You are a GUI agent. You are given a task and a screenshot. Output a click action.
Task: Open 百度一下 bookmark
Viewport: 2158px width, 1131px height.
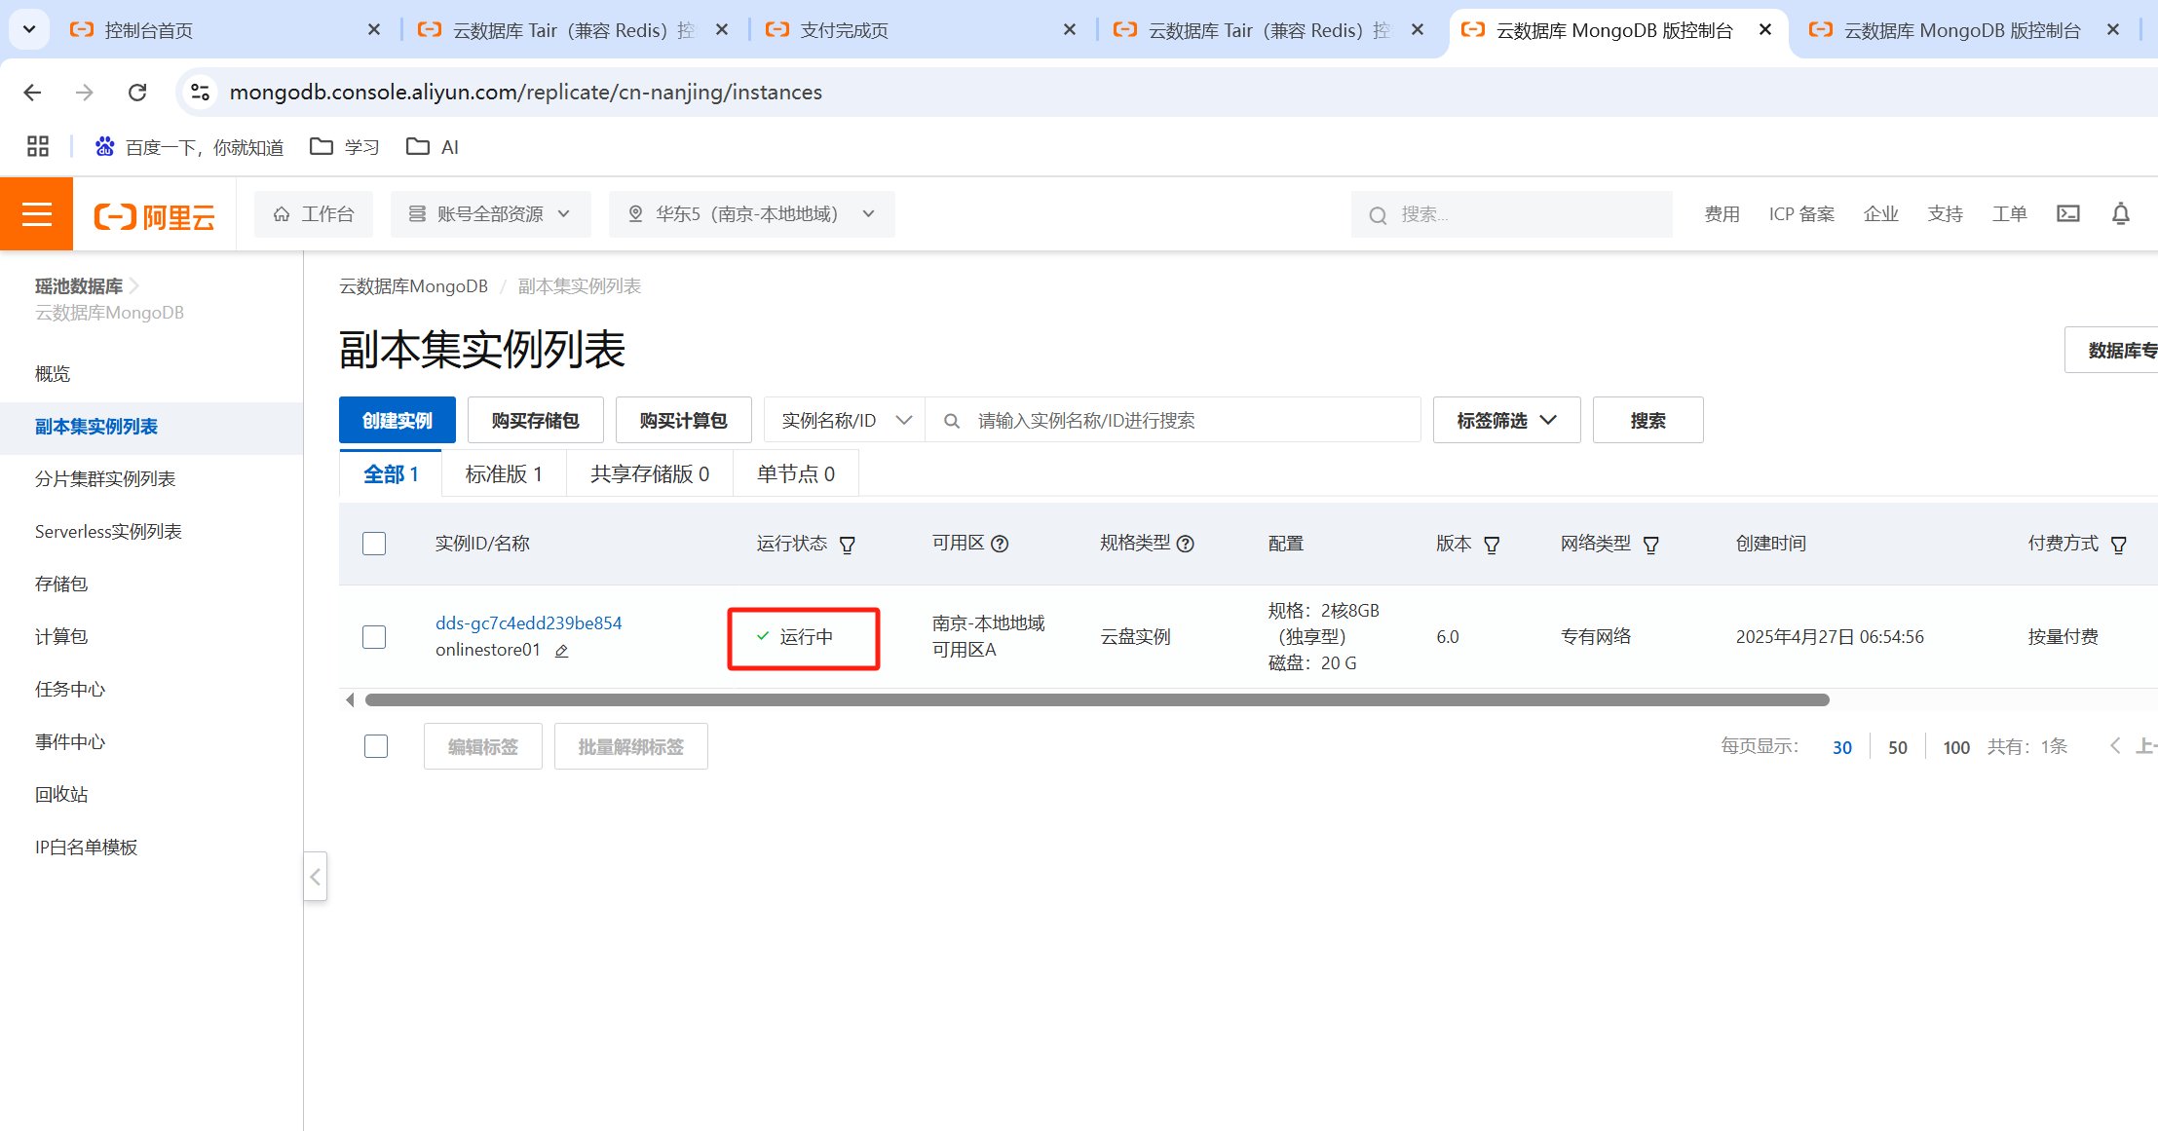click(x=189, y=147)
